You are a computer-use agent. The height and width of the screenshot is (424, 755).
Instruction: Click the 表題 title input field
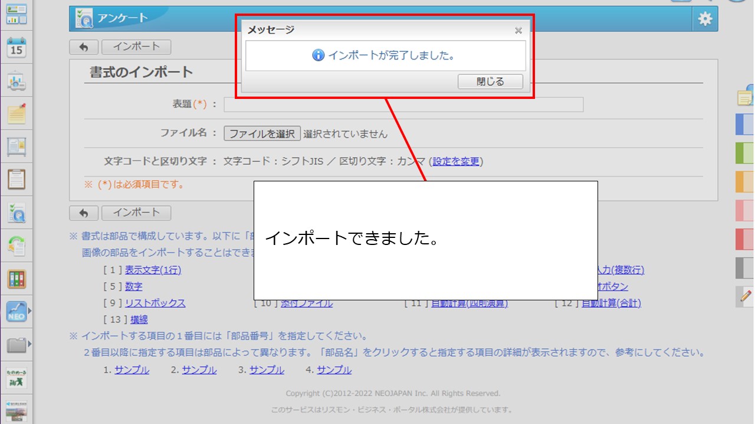pos(403,104)
